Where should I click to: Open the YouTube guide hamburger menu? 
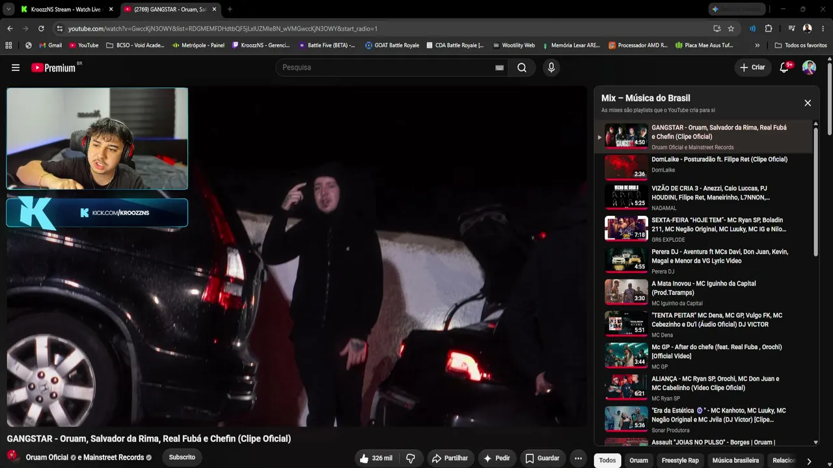point(16,68)
